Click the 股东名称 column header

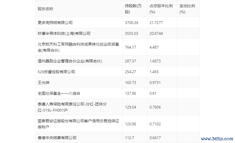point(45,9)
